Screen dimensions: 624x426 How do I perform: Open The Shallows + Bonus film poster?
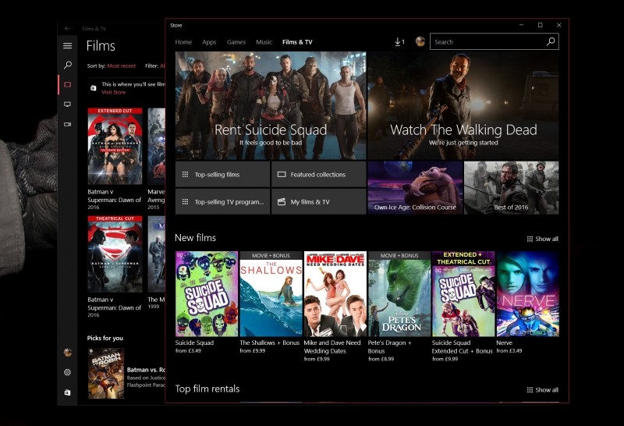pyautogui.click(x=271, y=294)
